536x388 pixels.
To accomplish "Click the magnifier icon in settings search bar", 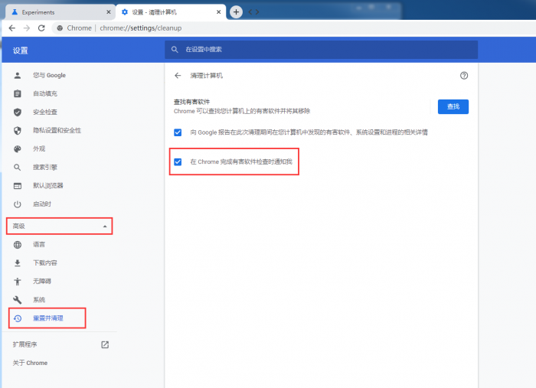I will 175,50.
